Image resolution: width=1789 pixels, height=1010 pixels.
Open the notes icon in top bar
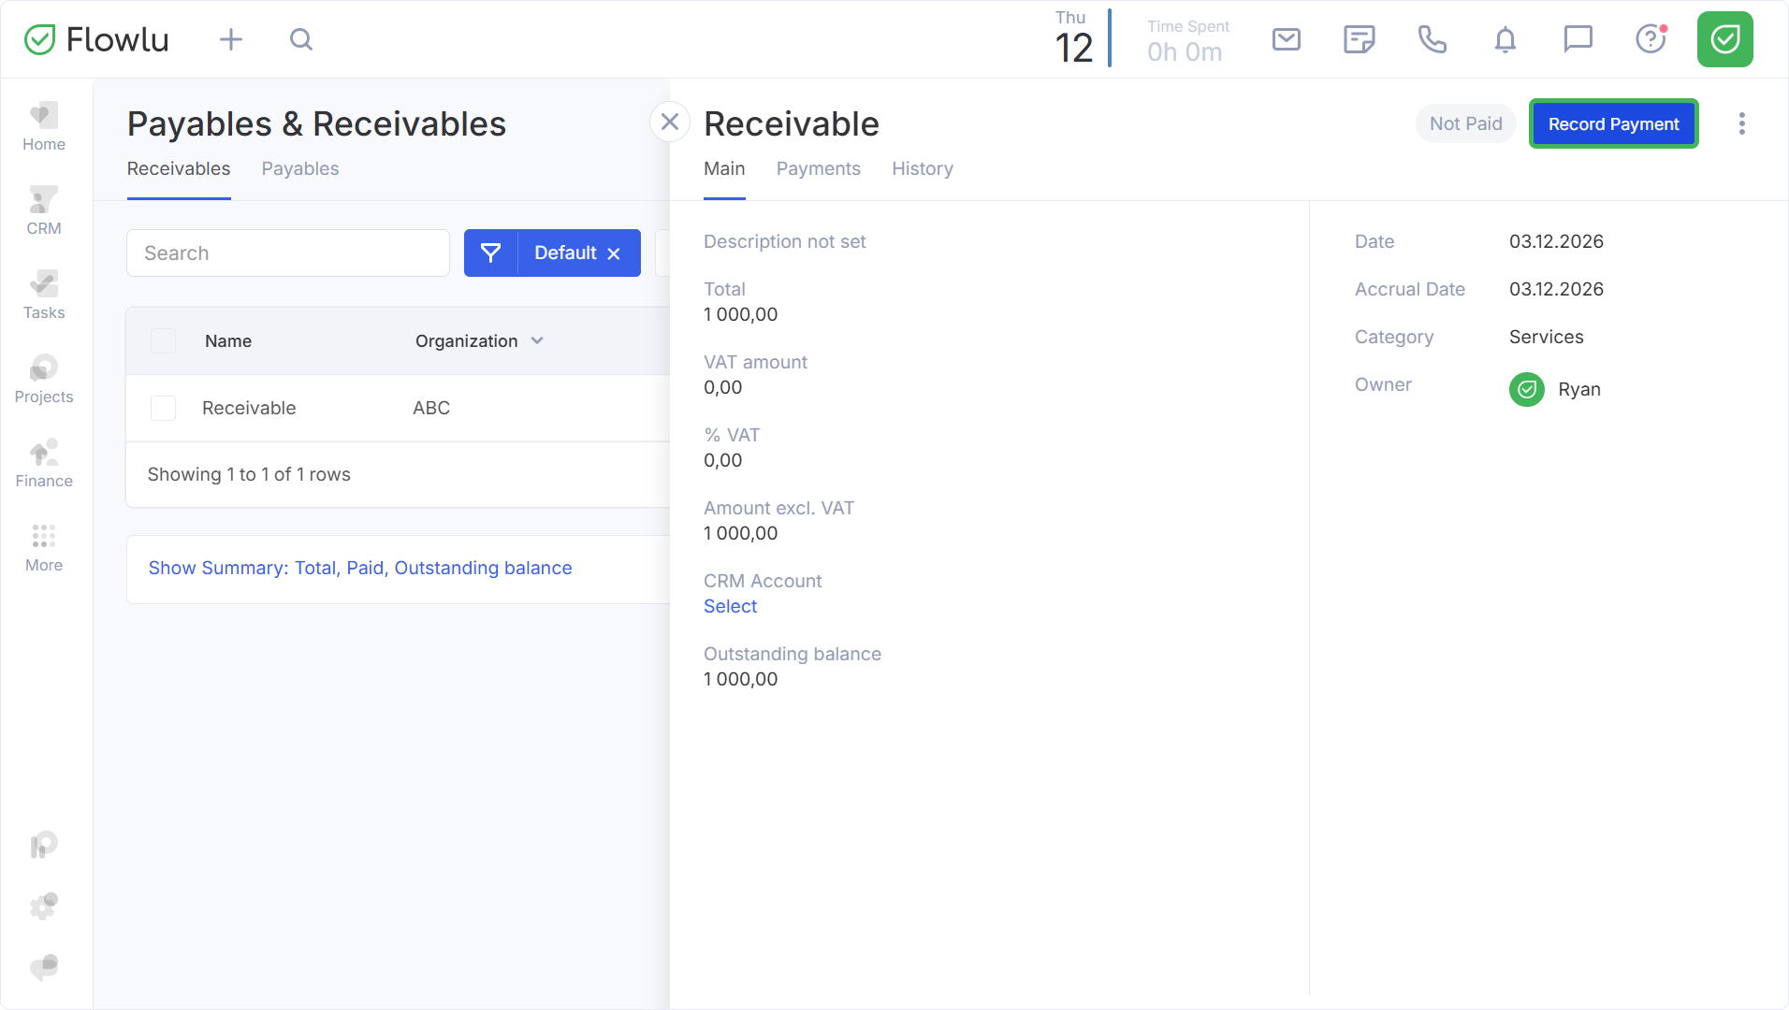click(1359, 39)
